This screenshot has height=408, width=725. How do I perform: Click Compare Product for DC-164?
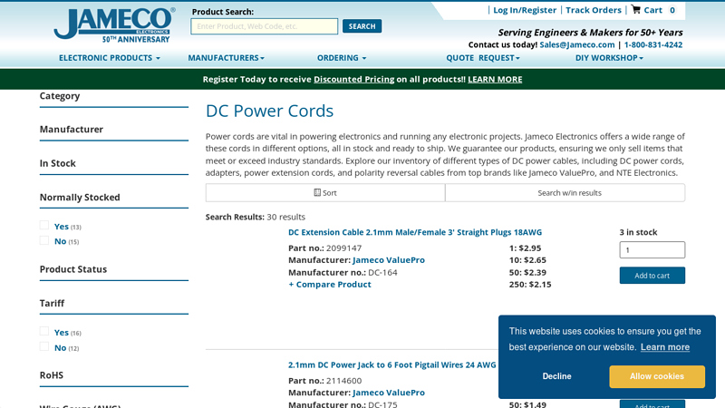(x=329, y=285)
